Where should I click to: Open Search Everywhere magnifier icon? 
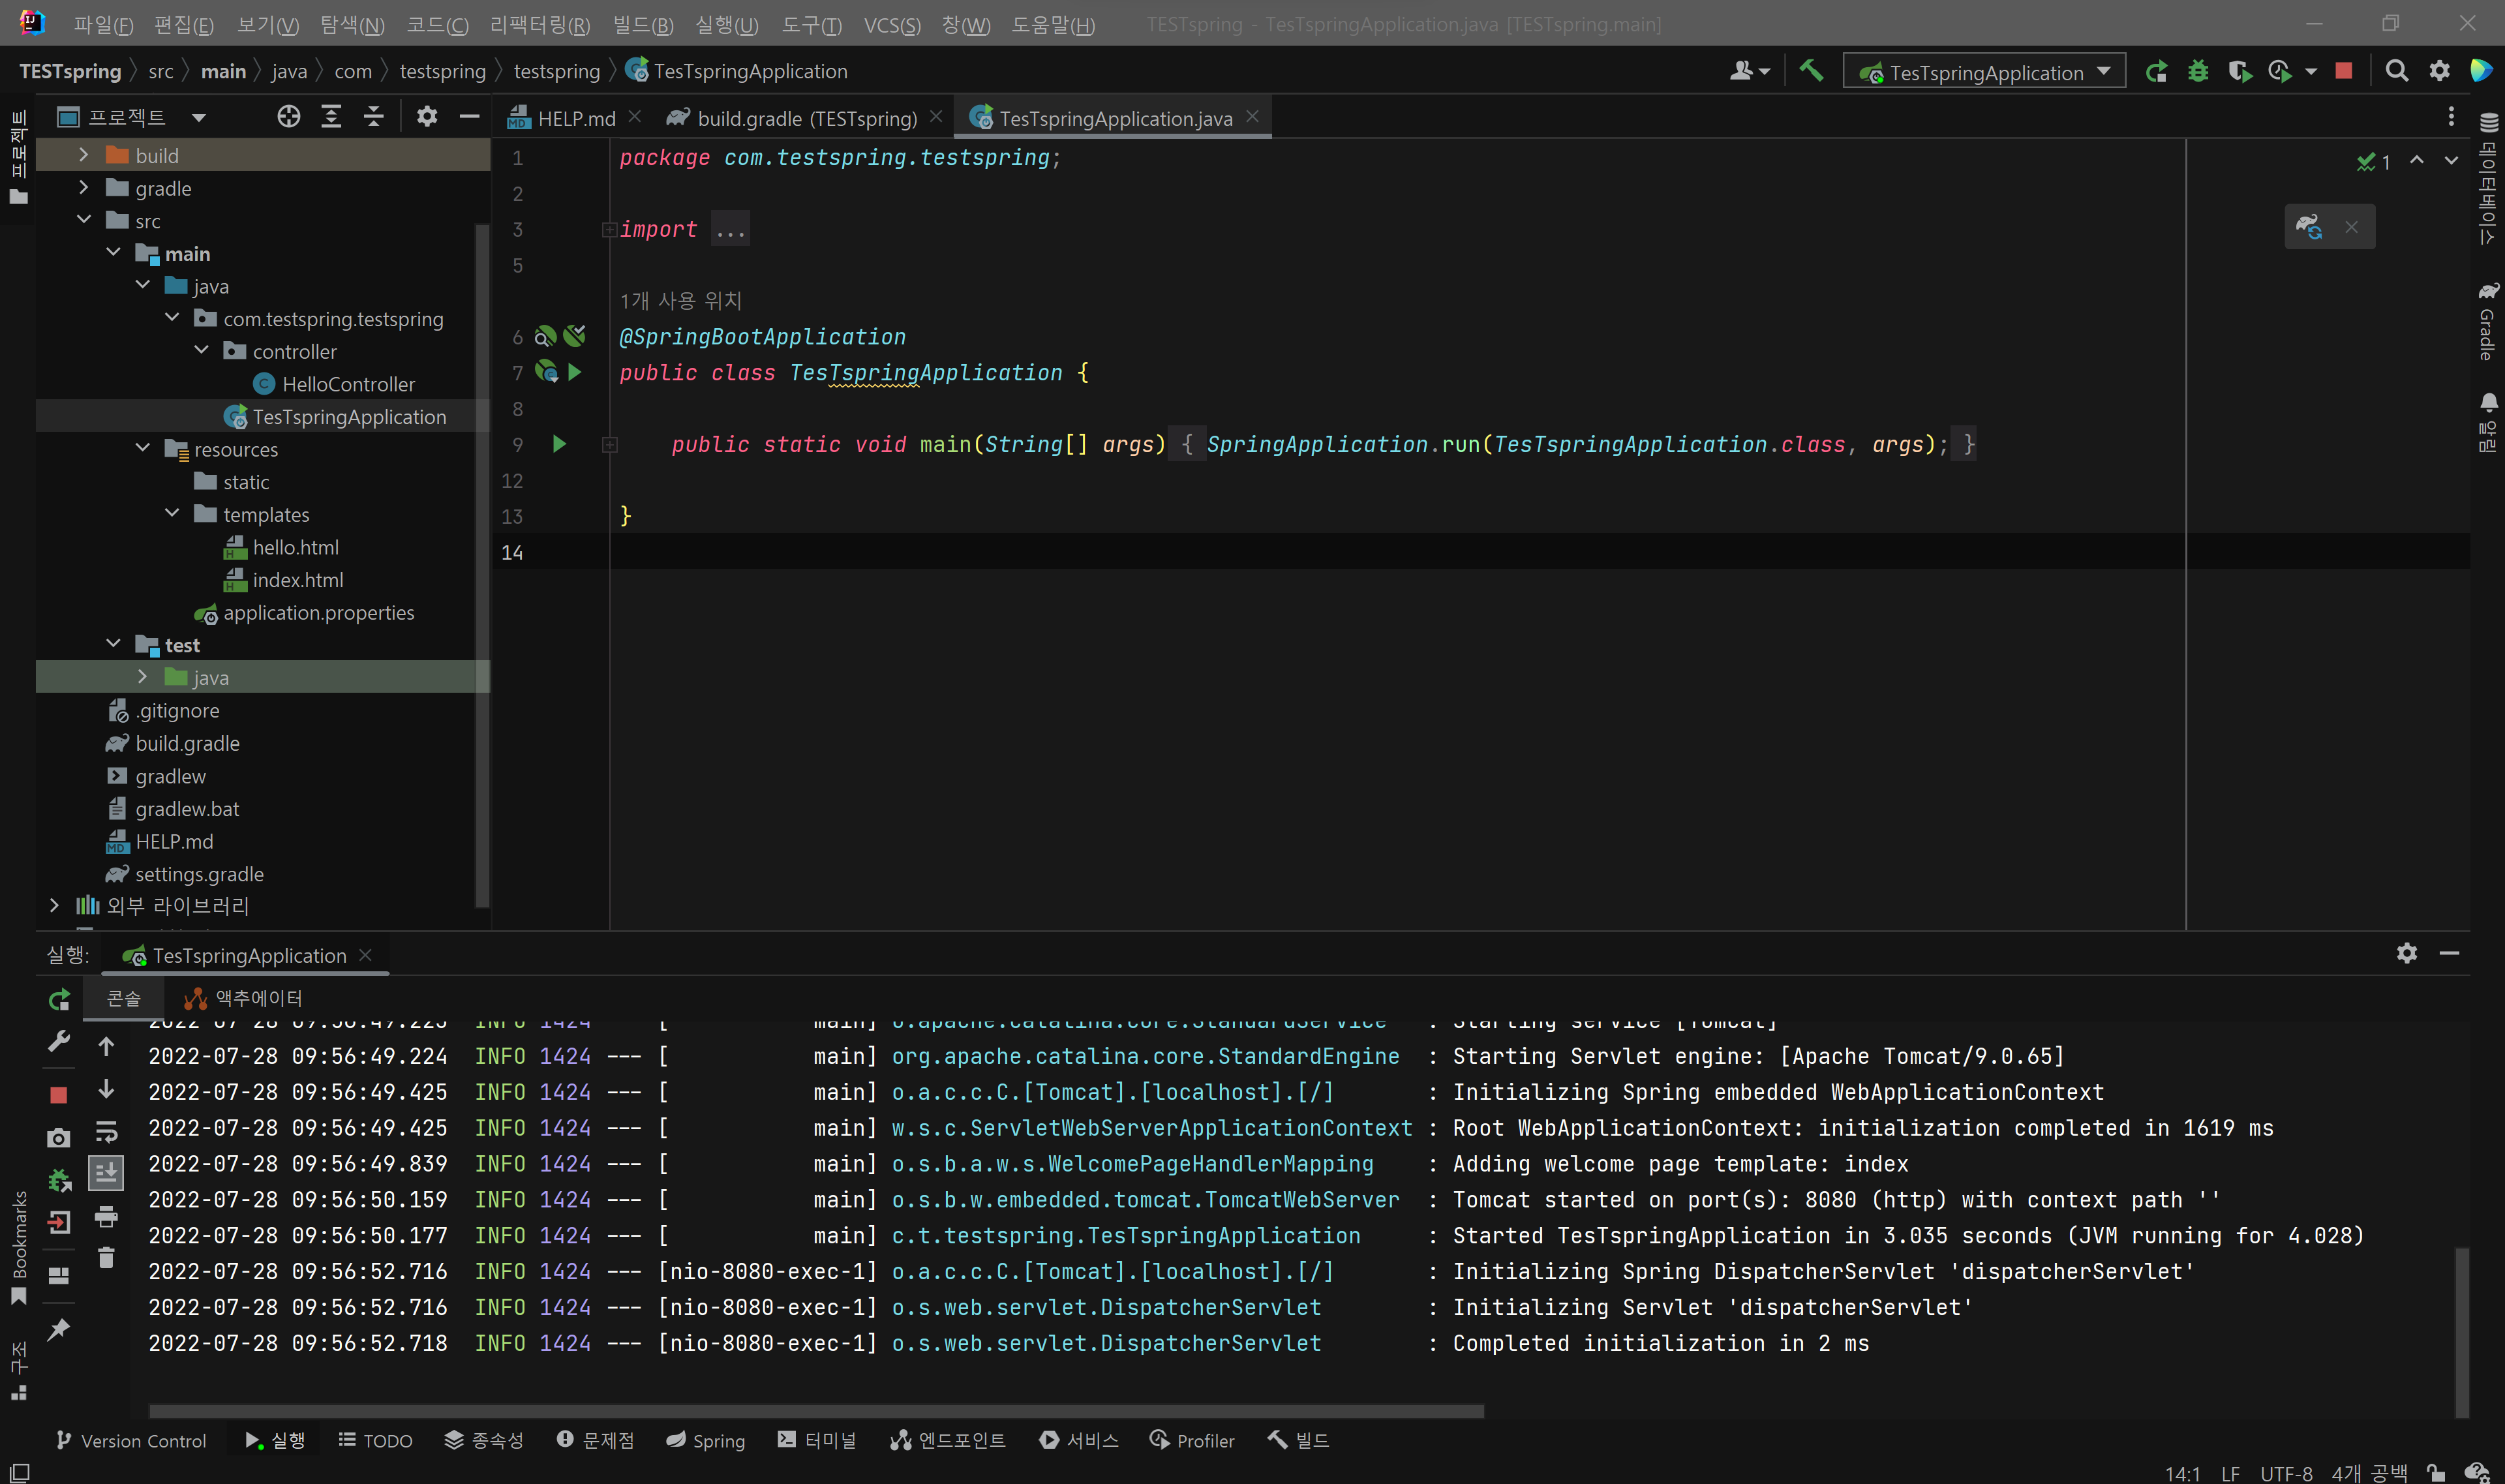(x=2396, y=71)
